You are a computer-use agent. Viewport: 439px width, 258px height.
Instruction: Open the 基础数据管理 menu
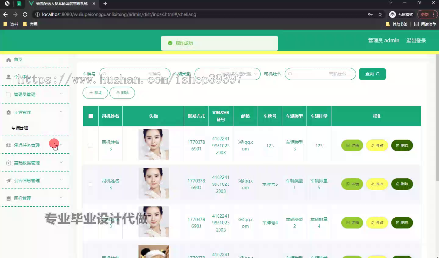click(x=35, y=163)
